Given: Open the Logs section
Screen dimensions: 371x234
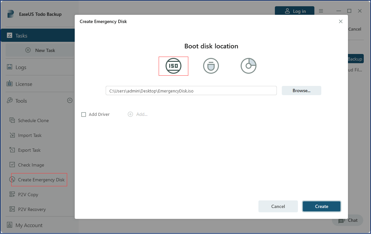Looking at the screenshot, I should 21,67.
